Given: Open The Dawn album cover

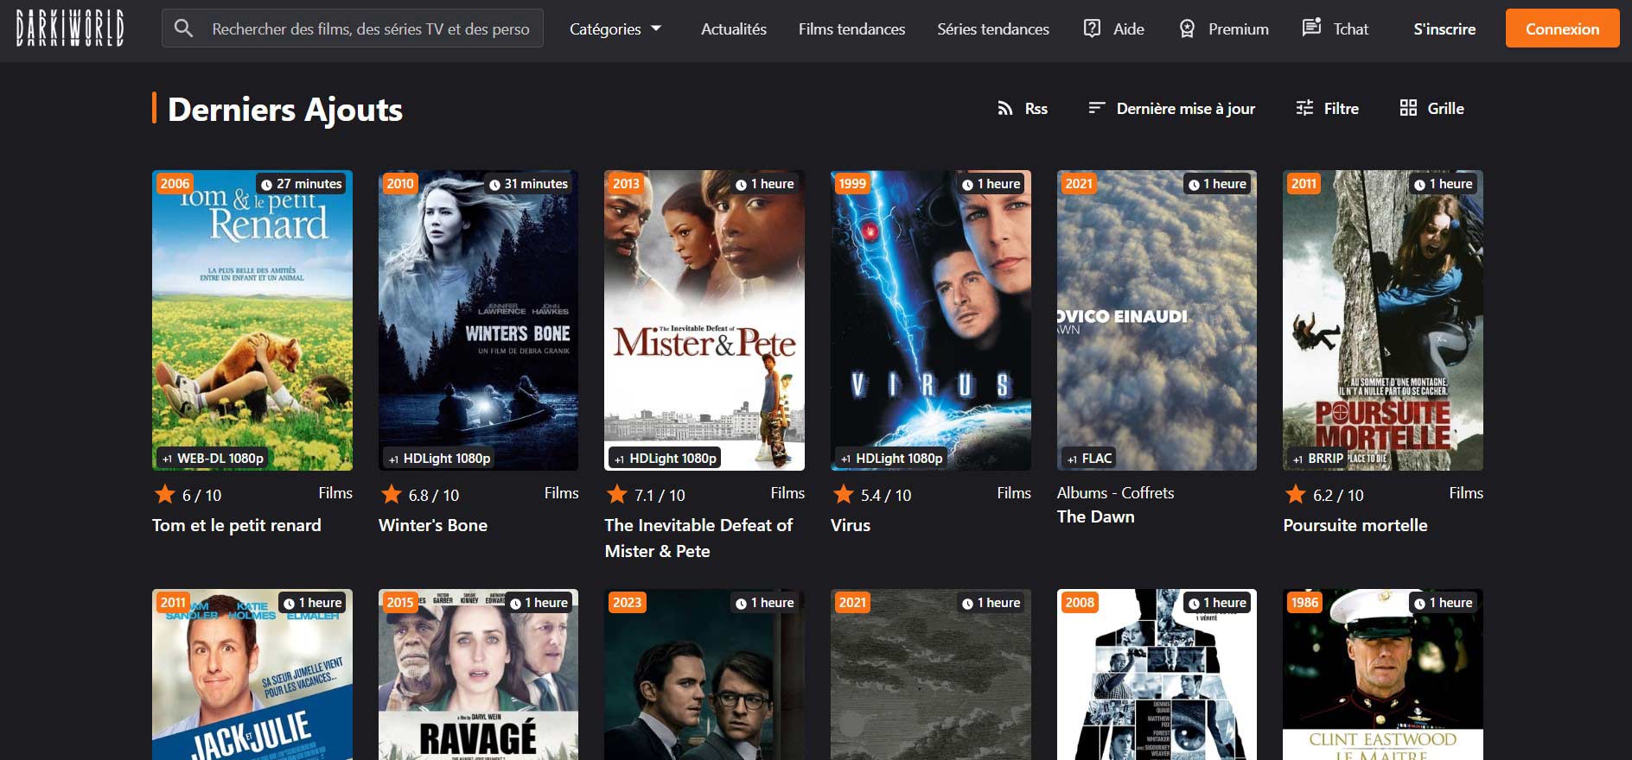Looking at the screenshot, I should pyautogui.click(x=1157, y=320).
